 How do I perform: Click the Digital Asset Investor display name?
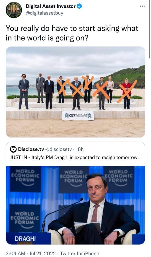click(51, 7)
